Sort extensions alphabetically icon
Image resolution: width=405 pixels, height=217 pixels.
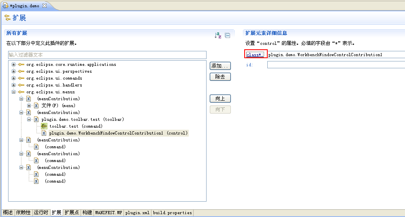pyautogui.click(x=218, y=35)
